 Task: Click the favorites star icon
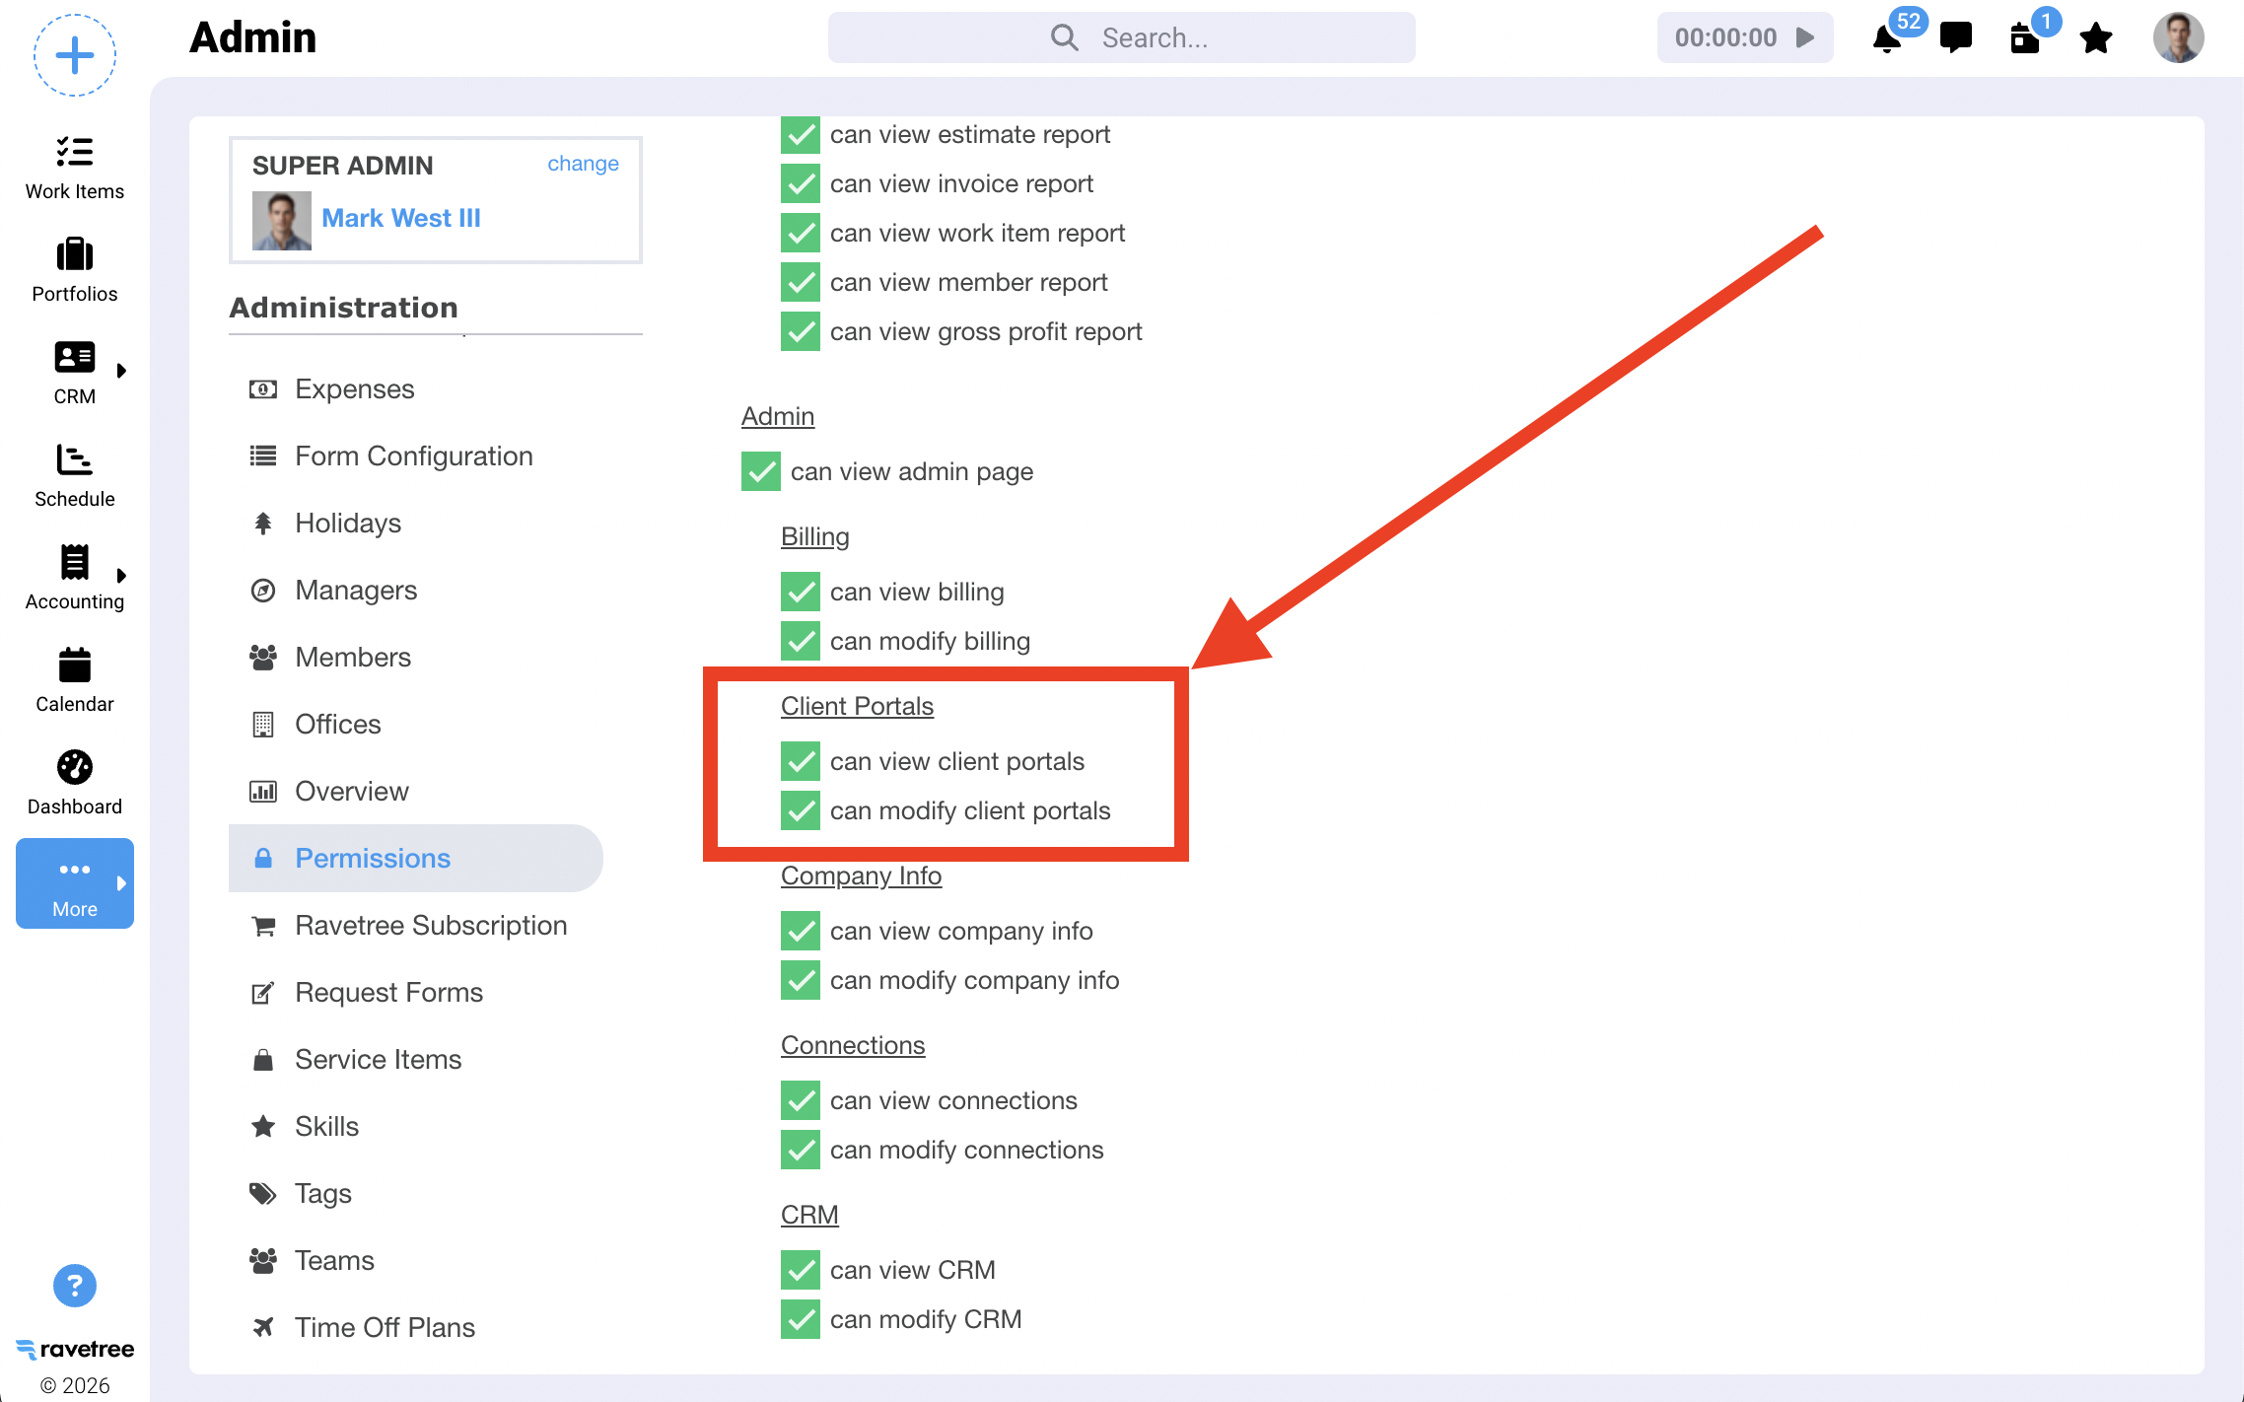tap(2095, 38)
